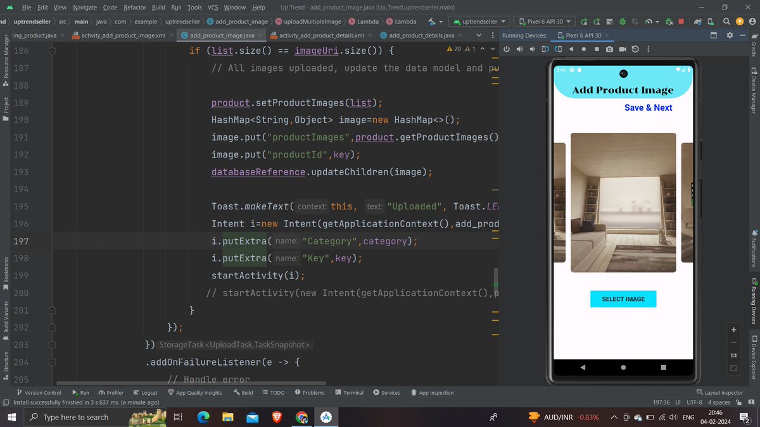The height and width of the screenshot is (427, 760).
Task: Tap emulator on-screen back navigation button
Action: pos(583,368)
